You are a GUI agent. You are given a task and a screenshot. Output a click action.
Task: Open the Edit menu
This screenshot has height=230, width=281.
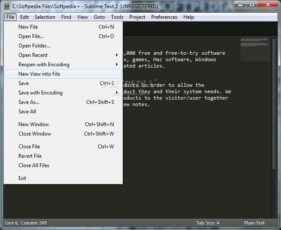tap(24, 17)
